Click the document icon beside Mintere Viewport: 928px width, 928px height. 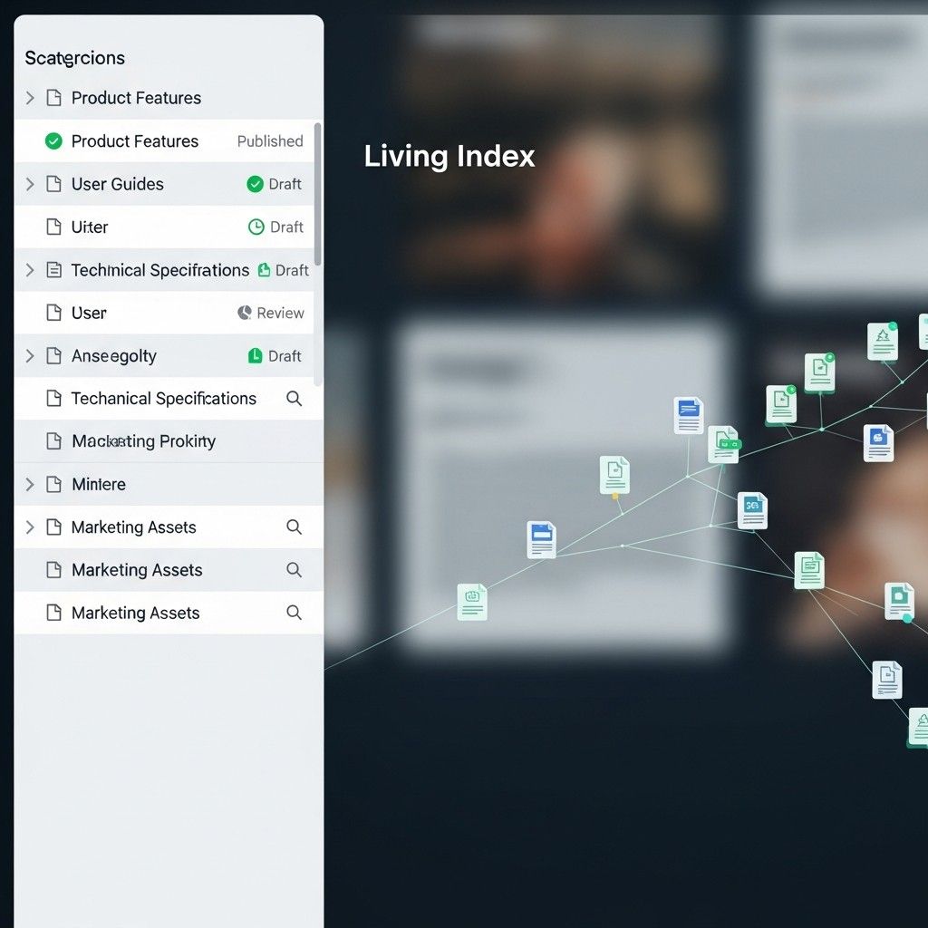[x=53, y=485]
